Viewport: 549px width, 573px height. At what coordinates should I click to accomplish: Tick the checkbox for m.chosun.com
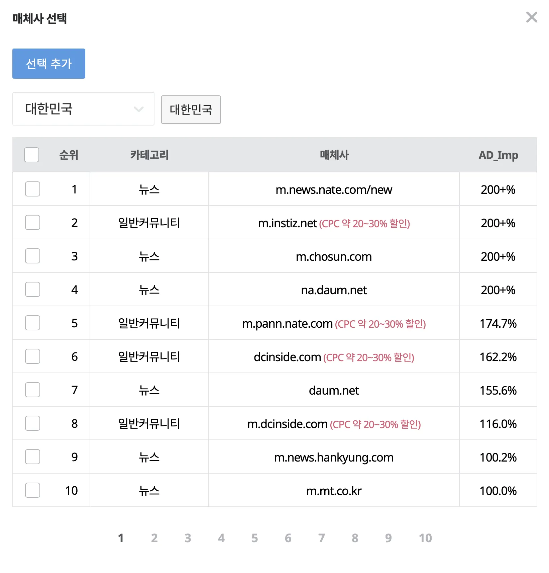pyautogui.click(x=32, y=256)
